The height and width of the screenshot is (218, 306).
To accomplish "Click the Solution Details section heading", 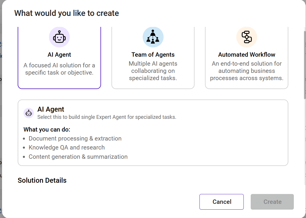I will pos(42,180).
